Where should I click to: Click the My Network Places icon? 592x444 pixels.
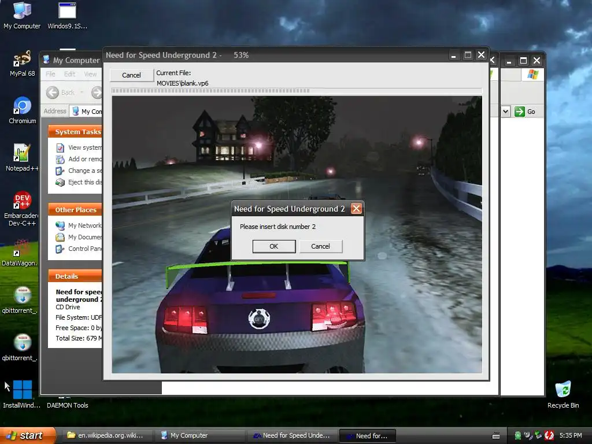click(60, 226)
